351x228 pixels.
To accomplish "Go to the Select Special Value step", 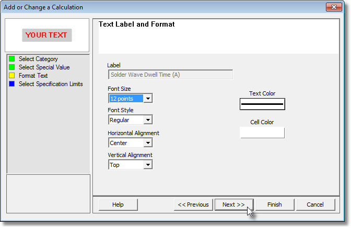I will tap(44, 67).
